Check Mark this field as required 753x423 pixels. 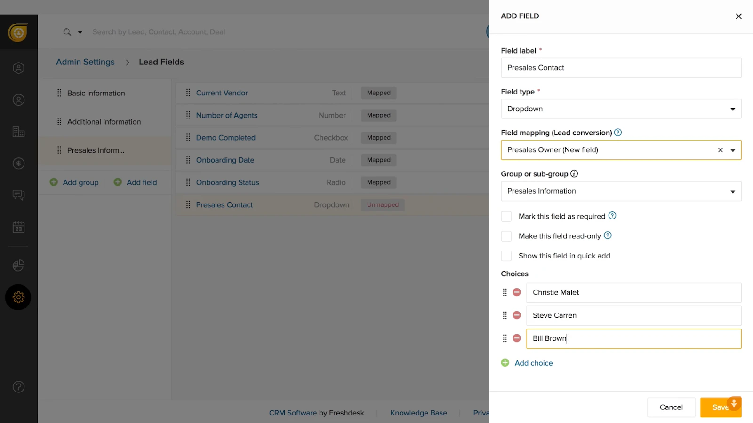click(x=506, y=216)
